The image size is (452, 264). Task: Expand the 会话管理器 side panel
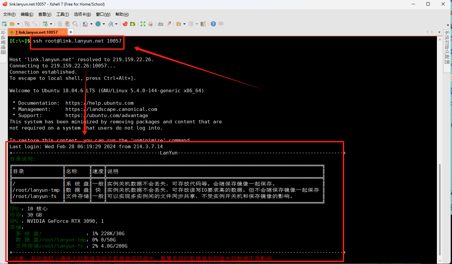tap(3, 46)
